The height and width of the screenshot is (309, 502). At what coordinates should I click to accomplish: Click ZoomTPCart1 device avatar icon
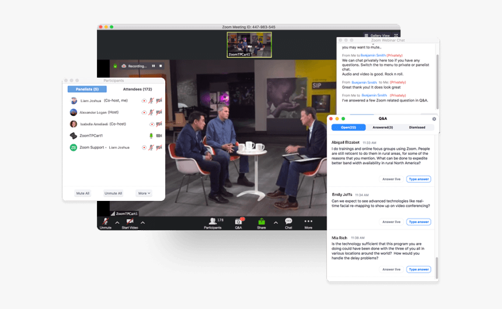[74, 136]
